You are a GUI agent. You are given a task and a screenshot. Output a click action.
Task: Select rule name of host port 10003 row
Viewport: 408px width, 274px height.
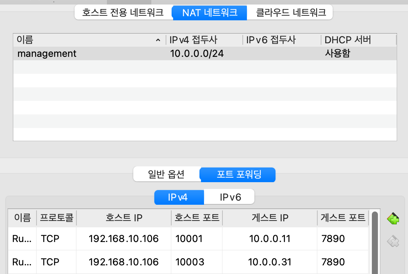[22, 262]
